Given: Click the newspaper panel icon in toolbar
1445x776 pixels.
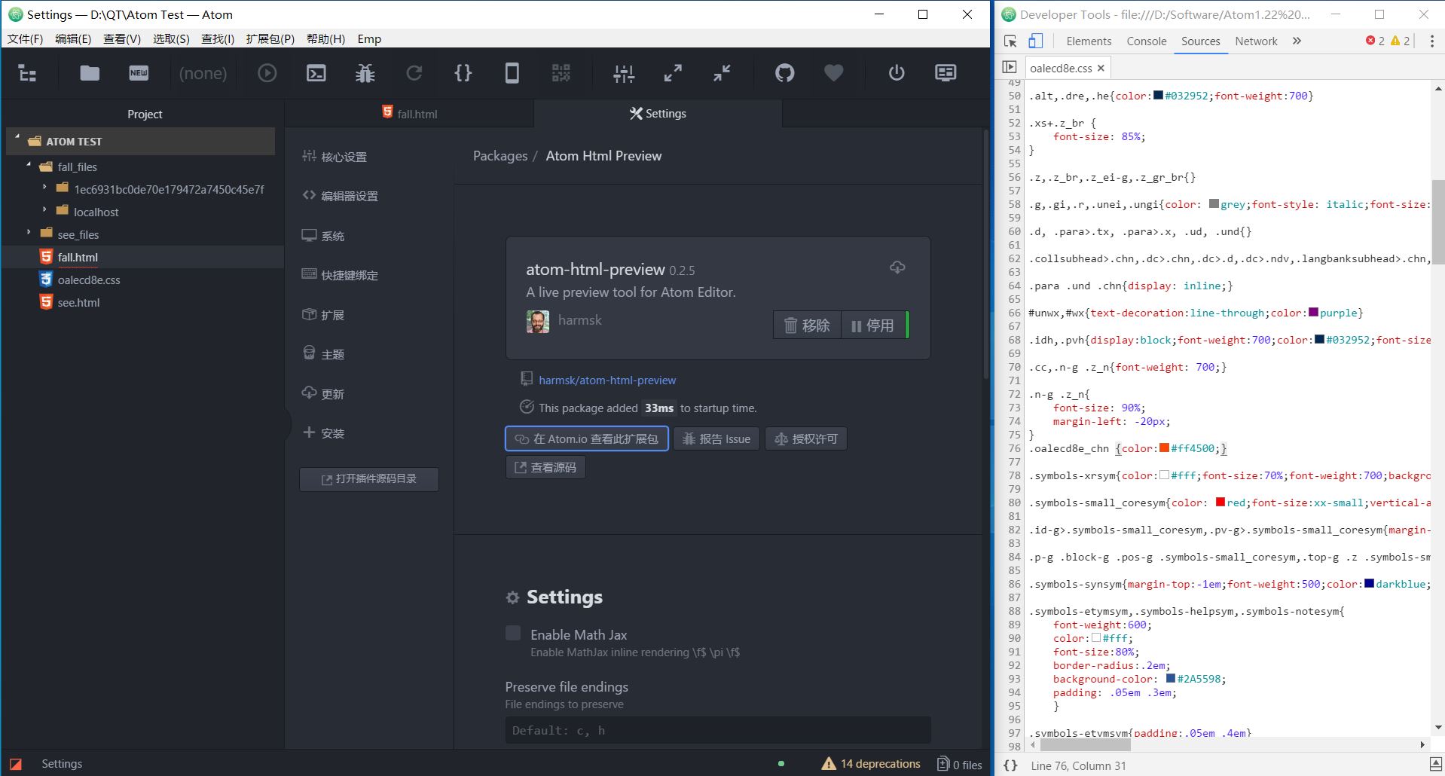Looking at the screenshot, I should click(x=946, y=73).
